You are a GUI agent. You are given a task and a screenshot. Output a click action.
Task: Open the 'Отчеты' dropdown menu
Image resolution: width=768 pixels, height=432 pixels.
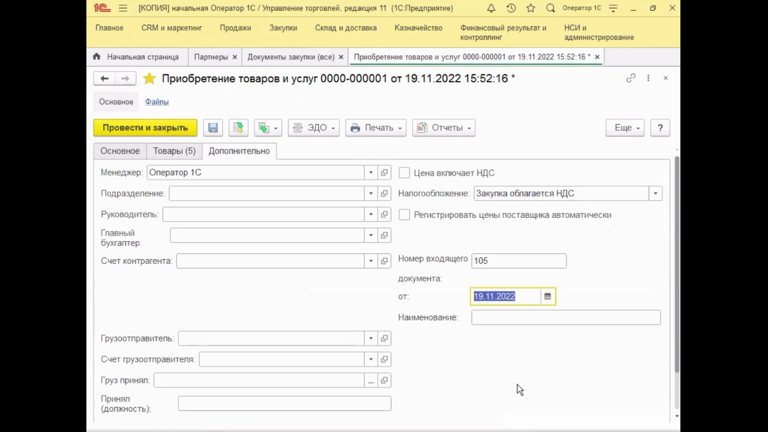[x=444, y=128]
